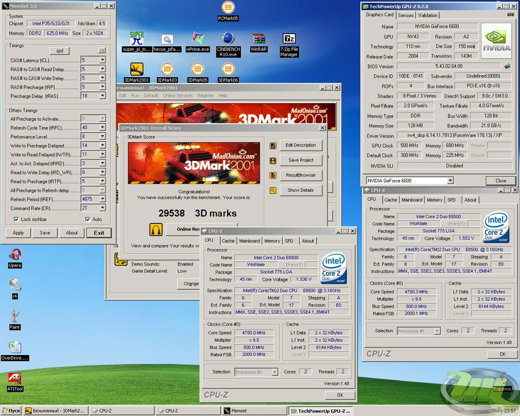Click the Edit Description button
The image size is (520, 416).
(x=301, y=145)
